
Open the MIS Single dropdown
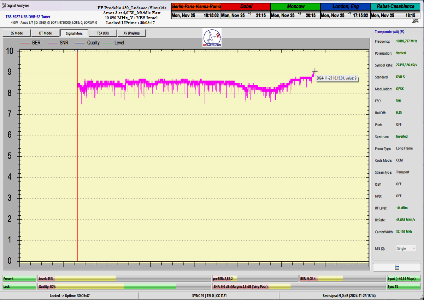point(406,248)
